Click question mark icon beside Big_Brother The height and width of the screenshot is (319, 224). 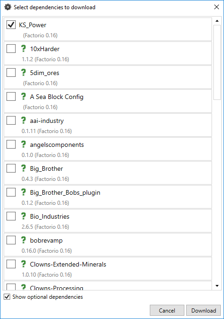(x=24, y=168)
